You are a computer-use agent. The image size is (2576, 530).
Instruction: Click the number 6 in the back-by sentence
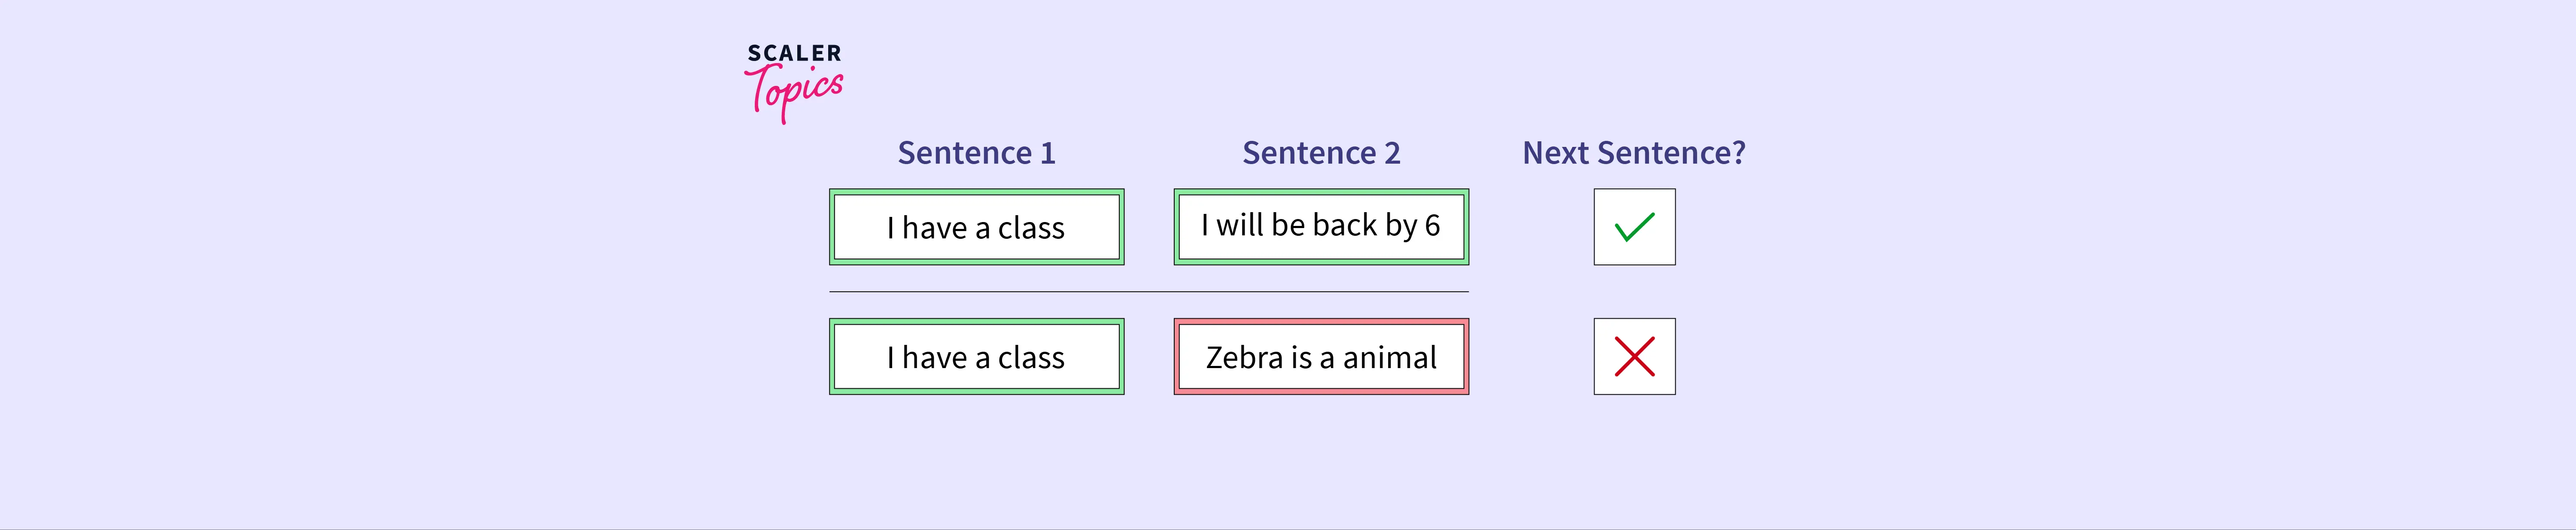1432,226
